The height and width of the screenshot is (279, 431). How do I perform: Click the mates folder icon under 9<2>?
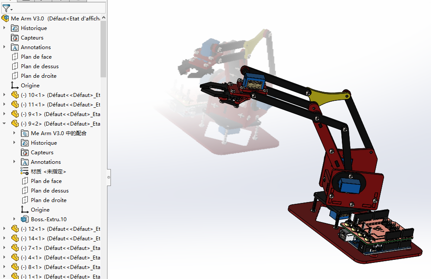coord(25,133)
